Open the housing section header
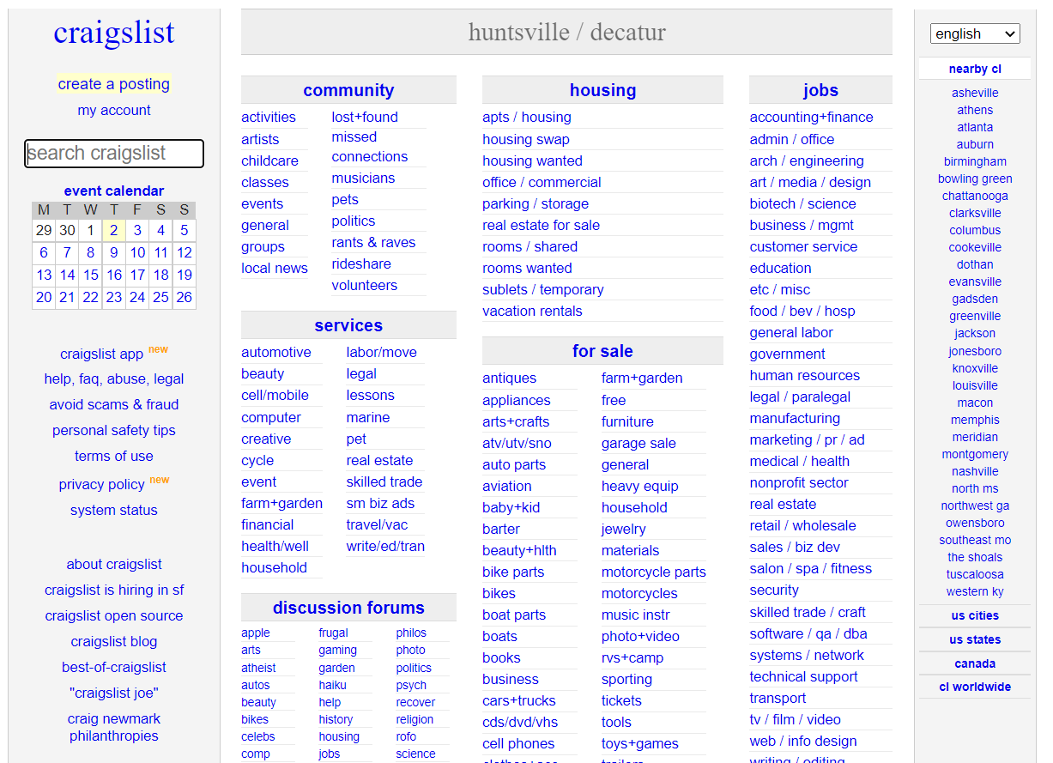 click(602, 90)
